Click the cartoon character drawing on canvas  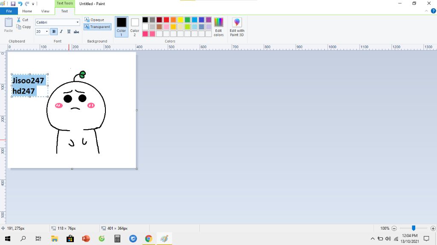tap(76, 112)
